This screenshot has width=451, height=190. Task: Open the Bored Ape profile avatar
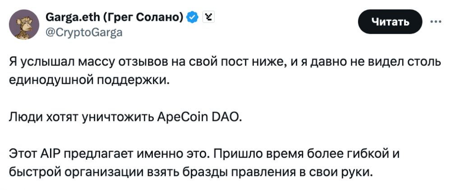click(x=25, y=24)
